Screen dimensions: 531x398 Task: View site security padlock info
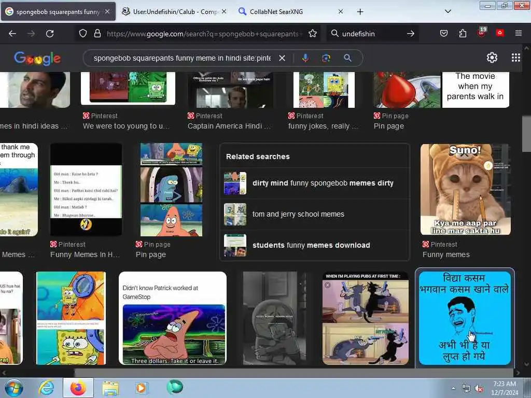pyautogui.click(x=97, y=34)
